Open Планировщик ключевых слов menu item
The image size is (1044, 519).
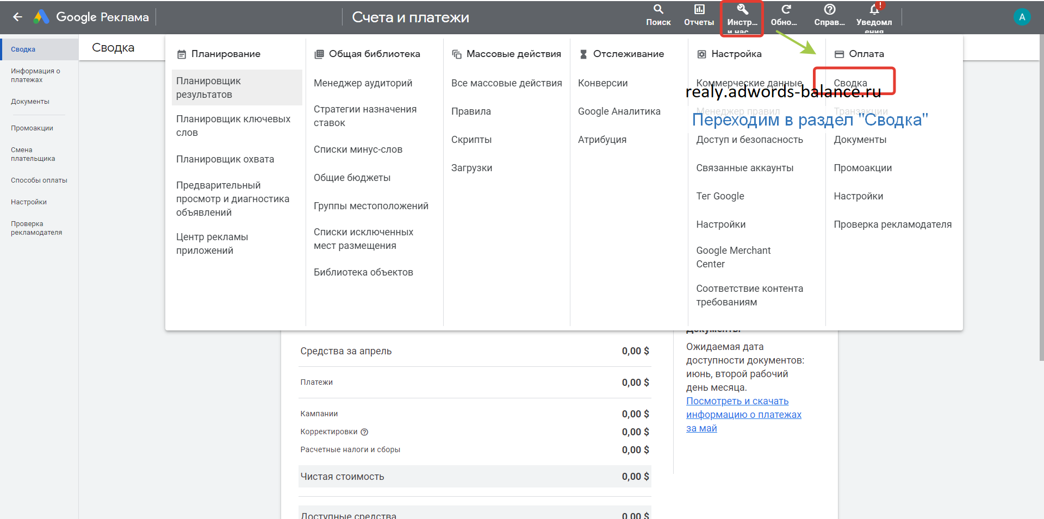(233, 126)
